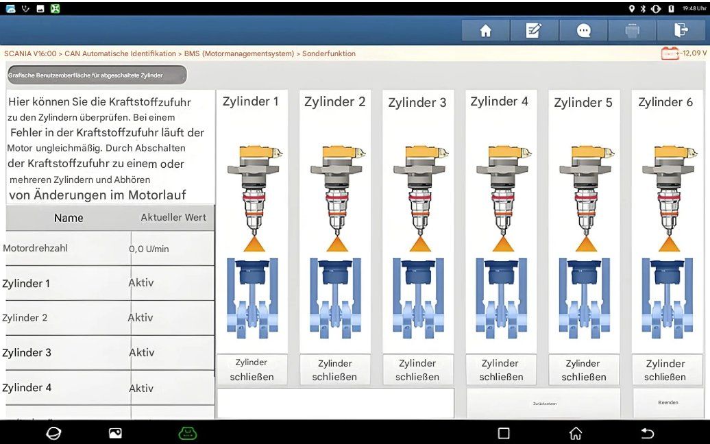
Task: Tap the exit door icon
Action: coord(681,31)
